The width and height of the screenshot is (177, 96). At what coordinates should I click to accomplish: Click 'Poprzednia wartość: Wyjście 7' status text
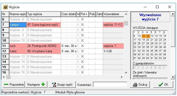tap(23, 92)
